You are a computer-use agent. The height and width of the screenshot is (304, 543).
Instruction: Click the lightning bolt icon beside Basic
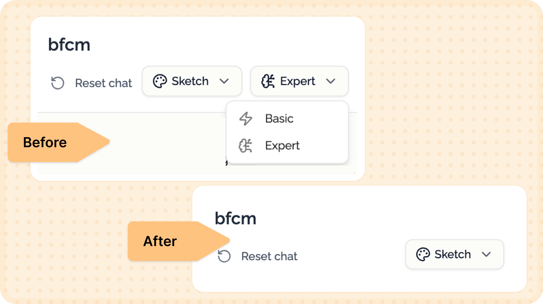coord(245,119)
